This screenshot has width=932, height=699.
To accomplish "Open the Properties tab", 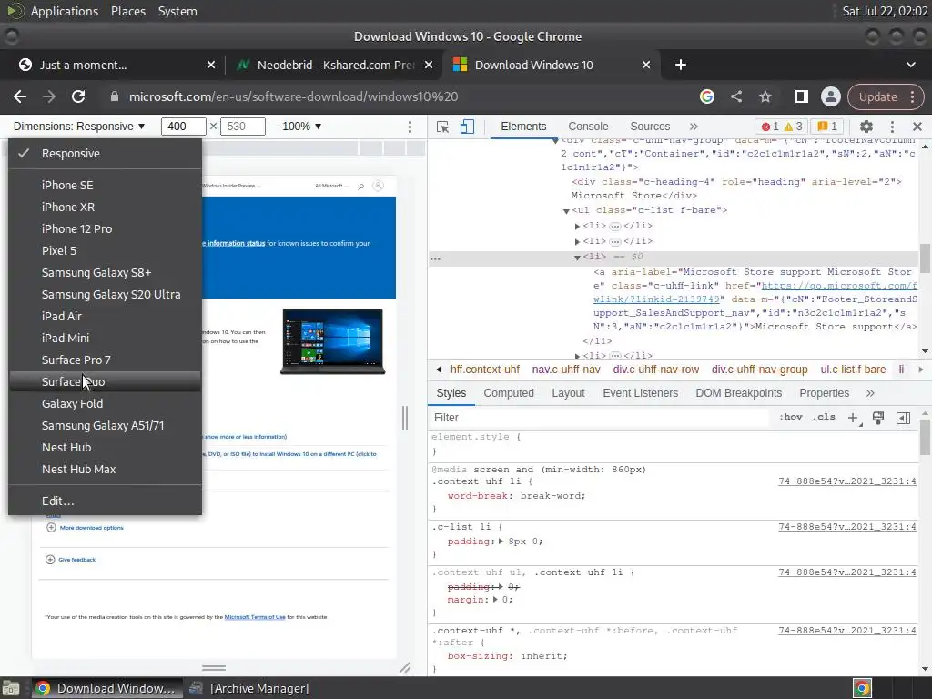I will coord(824,393).
